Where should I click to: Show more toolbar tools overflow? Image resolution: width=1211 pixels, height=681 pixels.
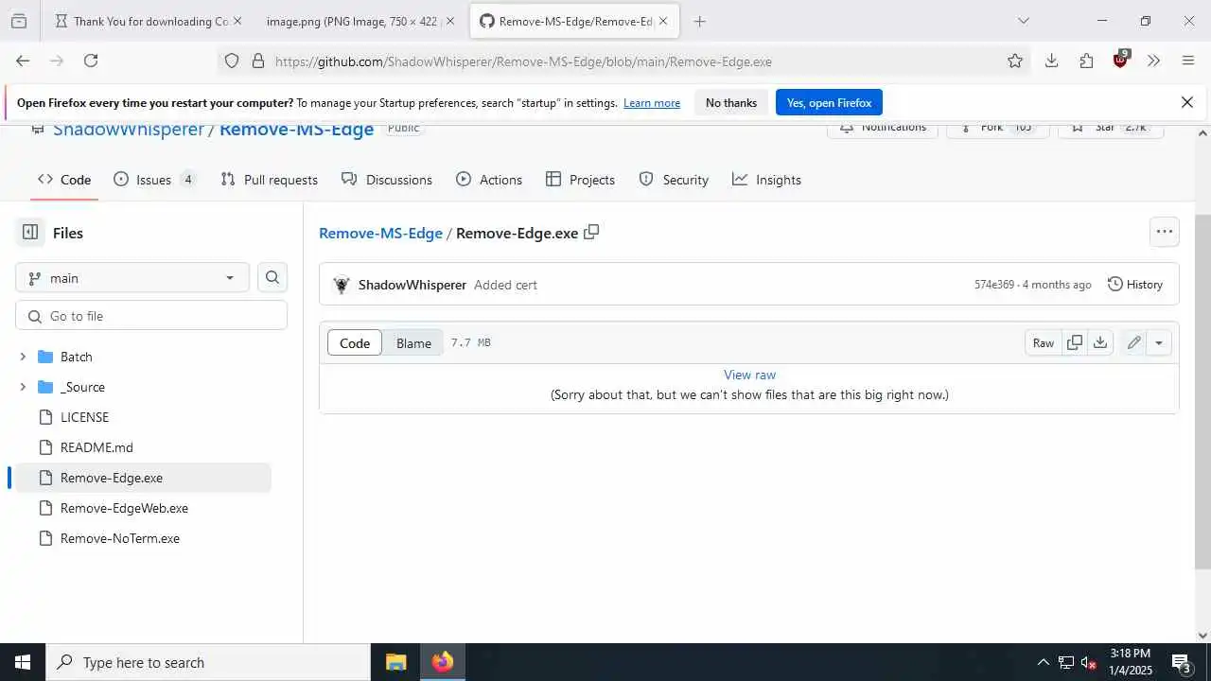point(1153,61)
